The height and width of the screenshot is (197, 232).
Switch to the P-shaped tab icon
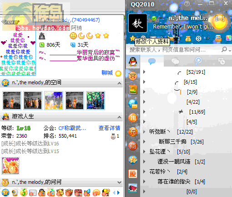pos(198,61)
